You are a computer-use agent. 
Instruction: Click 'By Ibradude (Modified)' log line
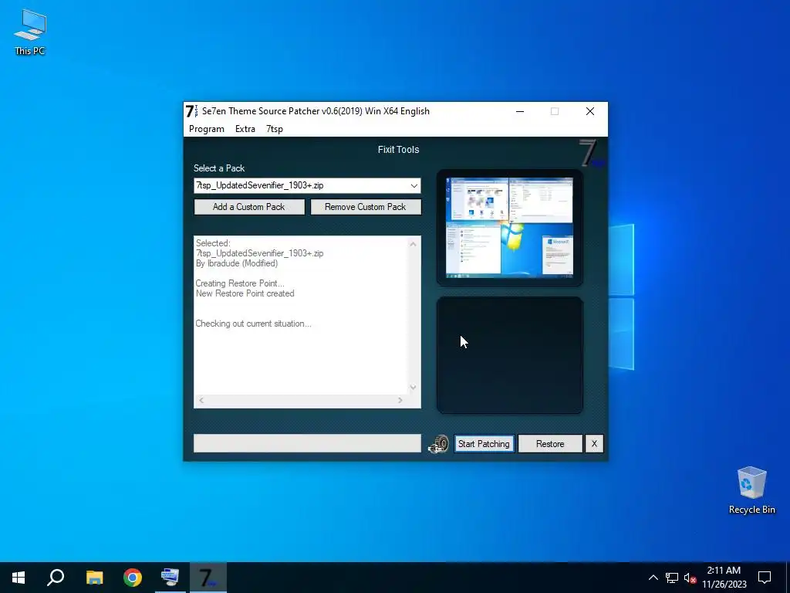[x=237, y=263]
